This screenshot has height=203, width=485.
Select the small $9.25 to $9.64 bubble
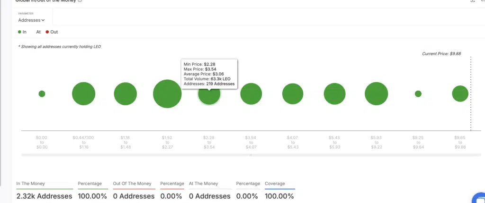[x=418, y=94]
